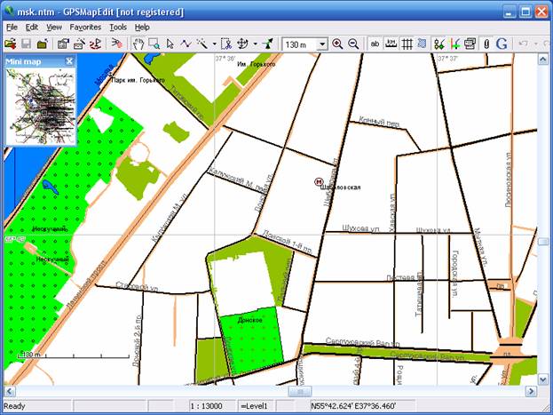Click the vertical scrollbar thumb
Screen dimensions: 553x415
[x=543, y=241]
